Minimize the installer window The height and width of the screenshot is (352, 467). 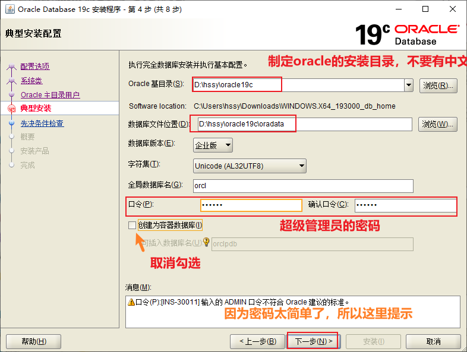pyautogui.click(x=399, y=9)
